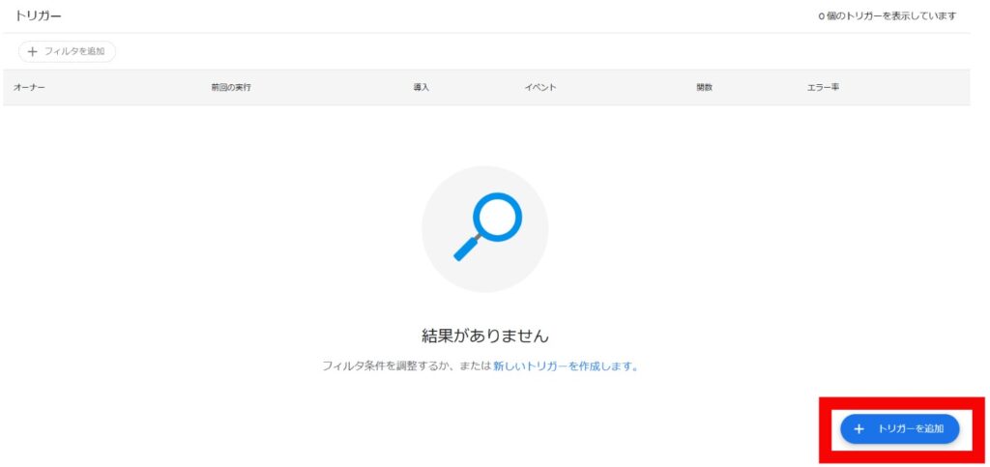Image resolution: width=990 pixels, height=467 pixels.
Task: Follow the 新しいトリガーを作成します link
Action: pos(565,366)
